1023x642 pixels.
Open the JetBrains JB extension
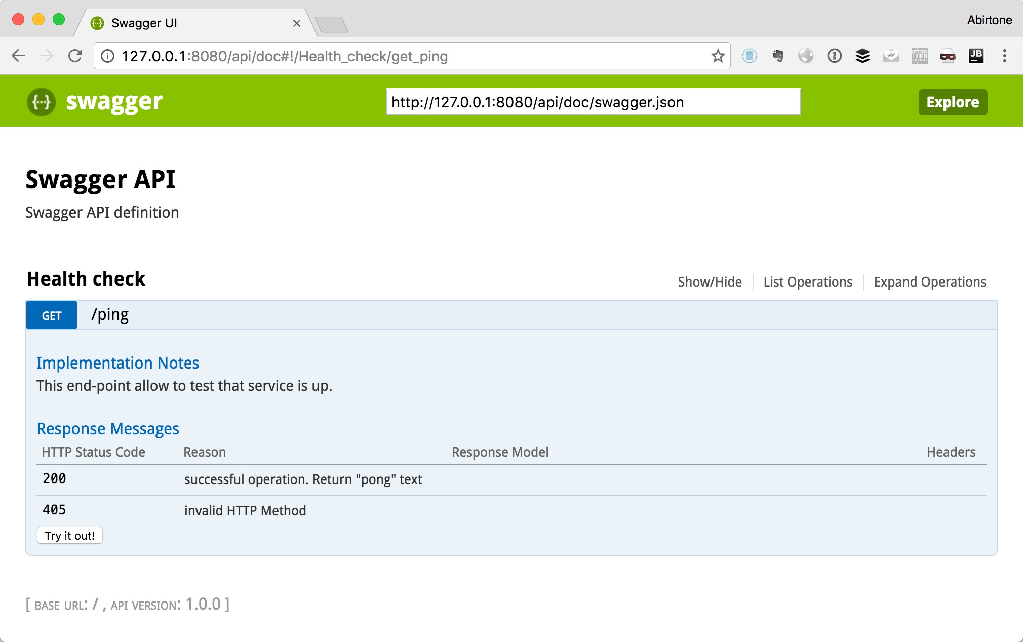(976, 56)
